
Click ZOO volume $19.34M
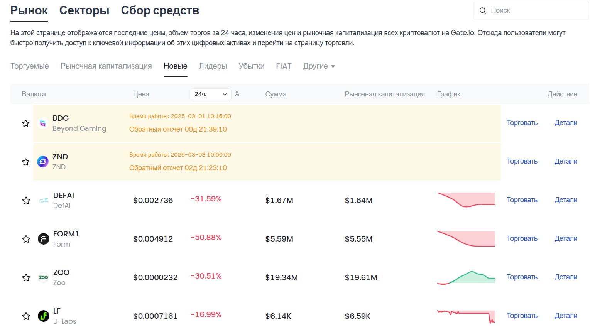[x=282, y=277]
